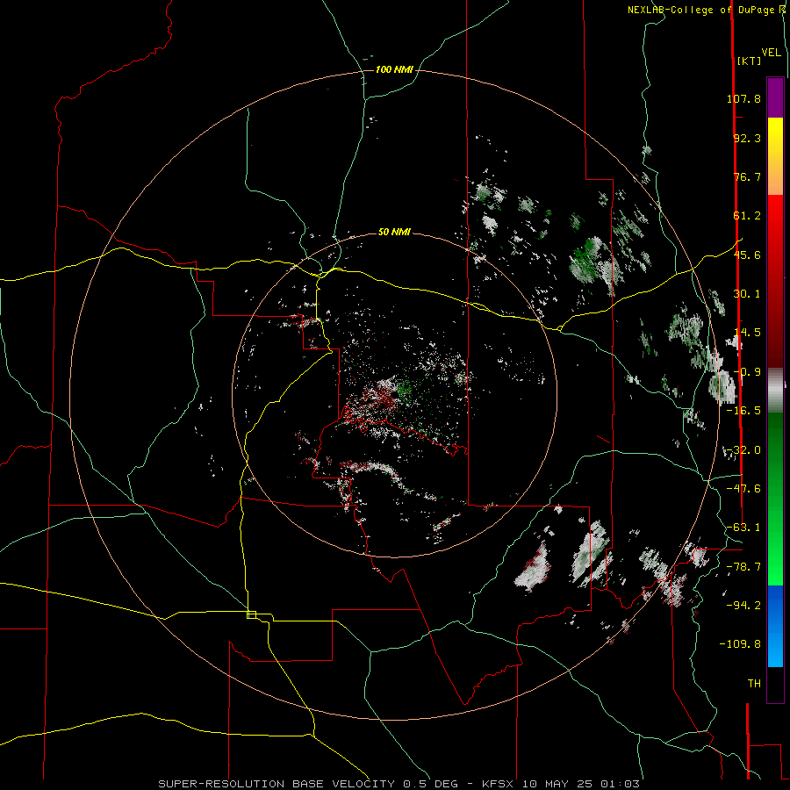Select the 107.8 value on the velocity scale
Screen dimensions: 790x790
(743, 98)
